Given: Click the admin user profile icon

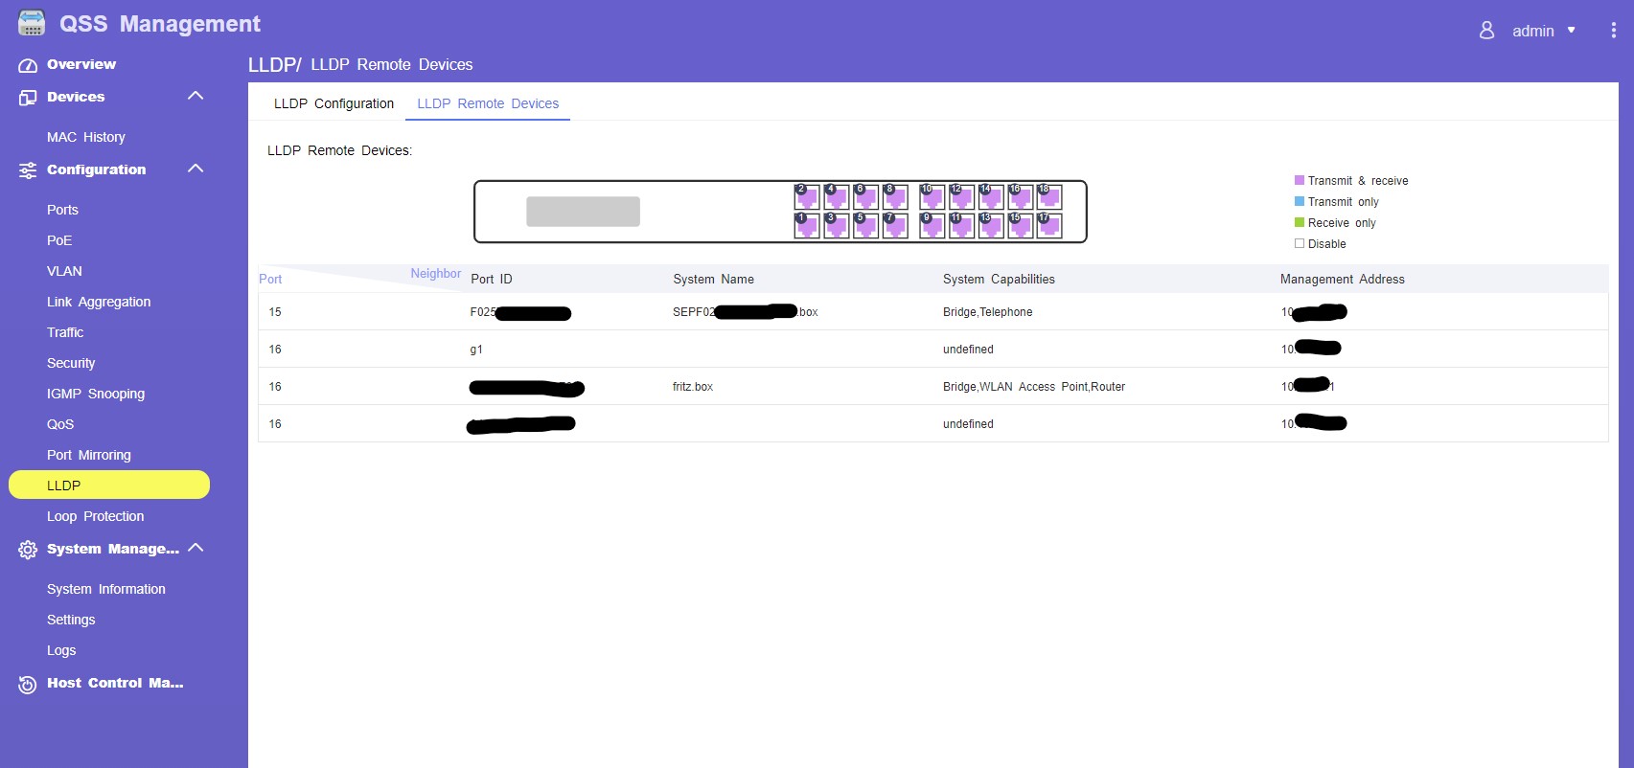Looking at the screenshot, I should [x=1486, y=31].
